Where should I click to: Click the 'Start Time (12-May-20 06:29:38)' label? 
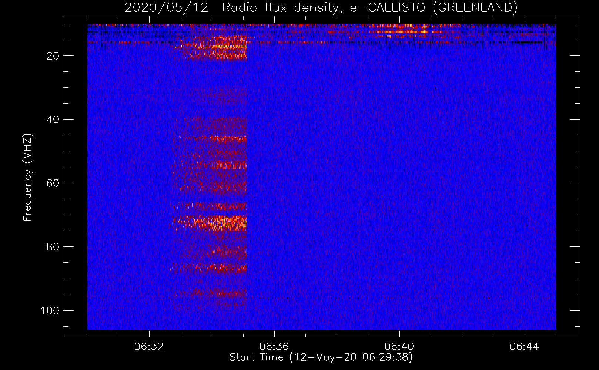[321, 357]
